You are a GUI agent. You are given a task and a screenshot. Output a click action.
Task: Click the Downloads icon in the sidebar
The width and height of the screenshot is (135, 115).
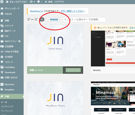tap(2, 72)
